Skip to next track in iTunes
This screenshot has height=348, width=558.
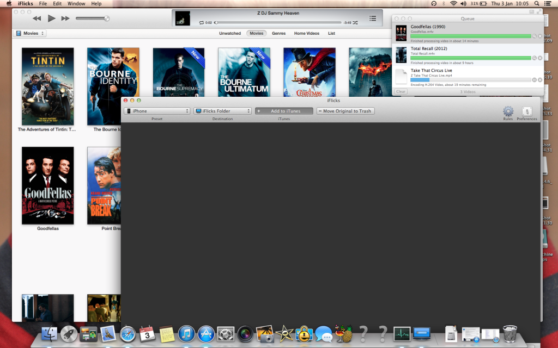tap(65, 18)
